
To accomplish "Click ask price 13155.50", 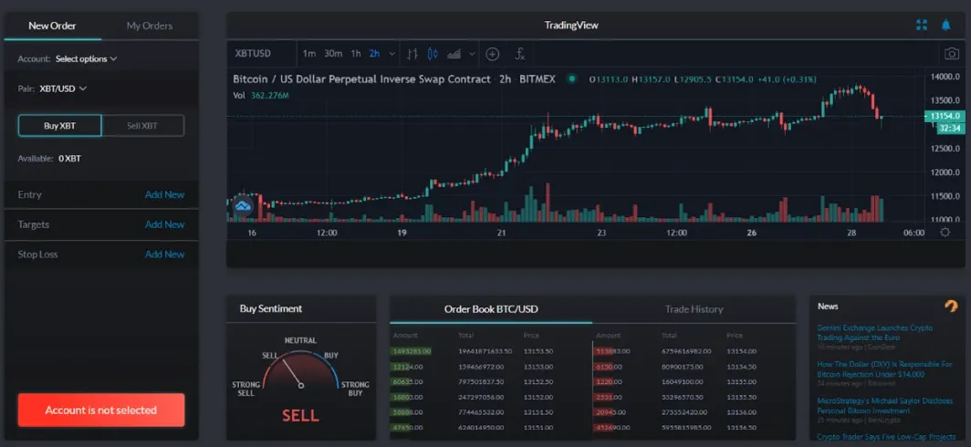I will coord(741,397).
